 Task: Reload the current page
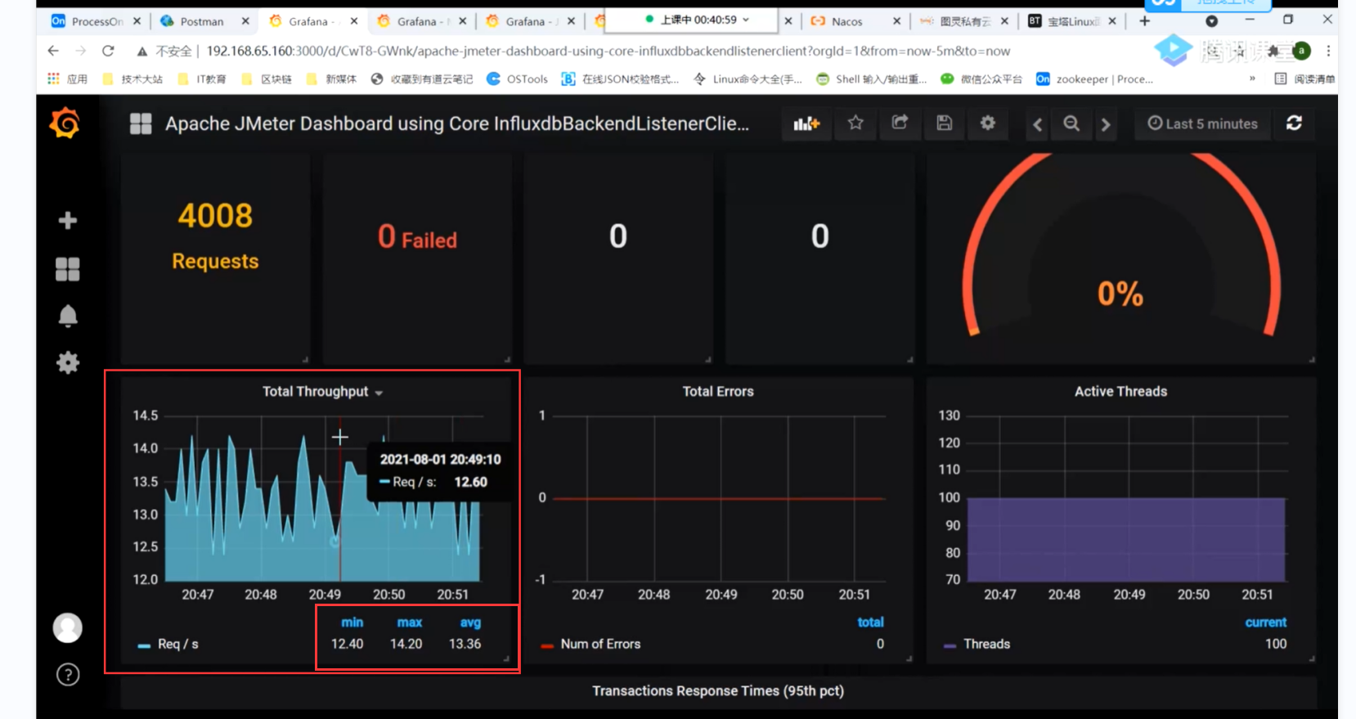coord(108,51)
